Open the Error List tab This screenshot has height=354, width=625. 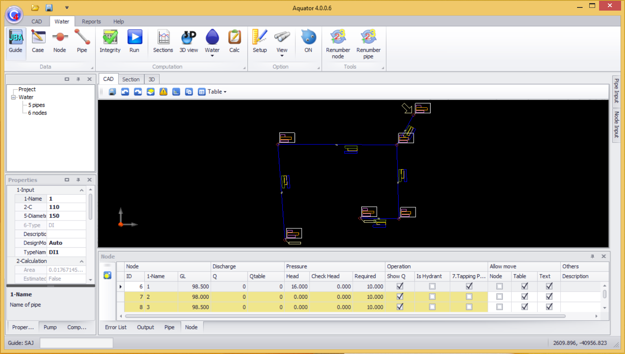[116, 327]
